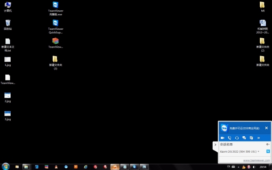Select TeamViewer 完整版.exe desktop icon
The width and height of the screenshot is (272, 170).
coord(55,8)
